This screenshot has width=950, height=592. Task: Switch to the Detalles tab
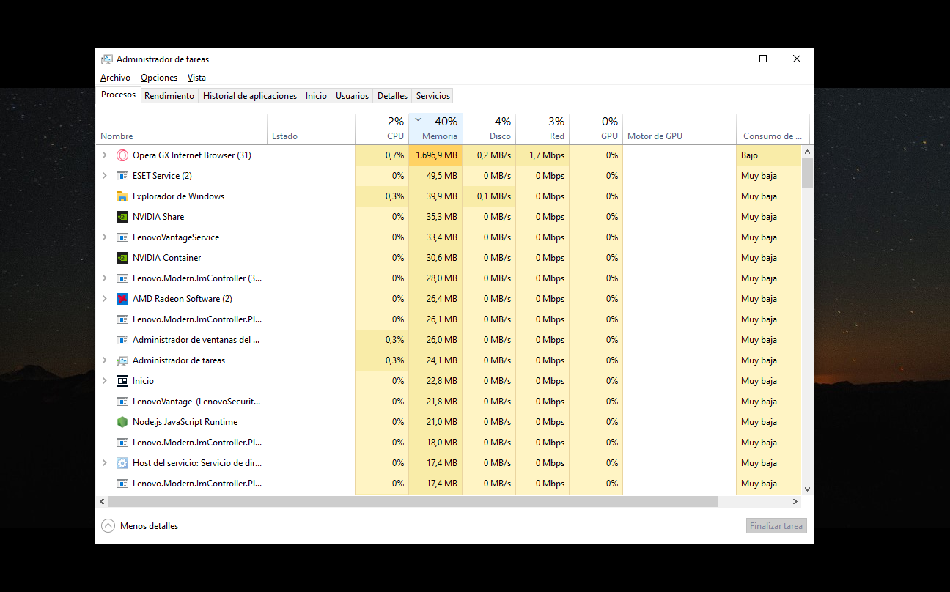pos(392,96)
